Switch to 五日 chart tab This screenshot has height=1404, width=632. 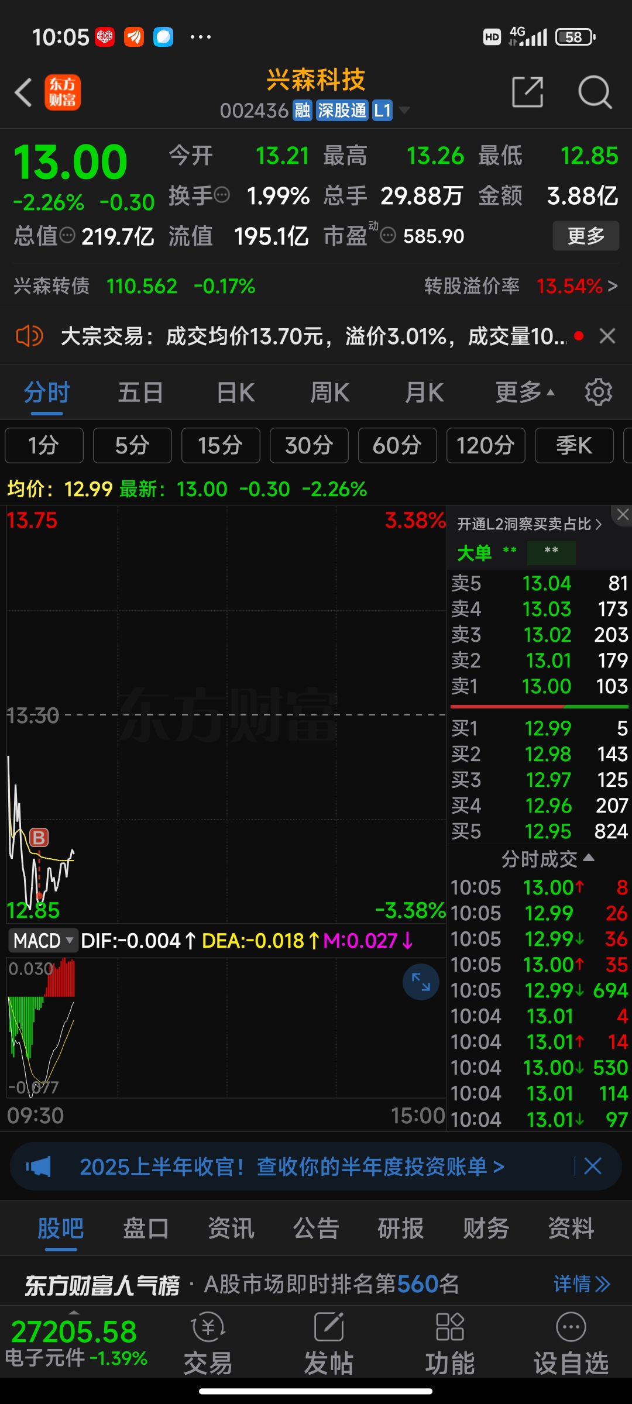point(140,393)
